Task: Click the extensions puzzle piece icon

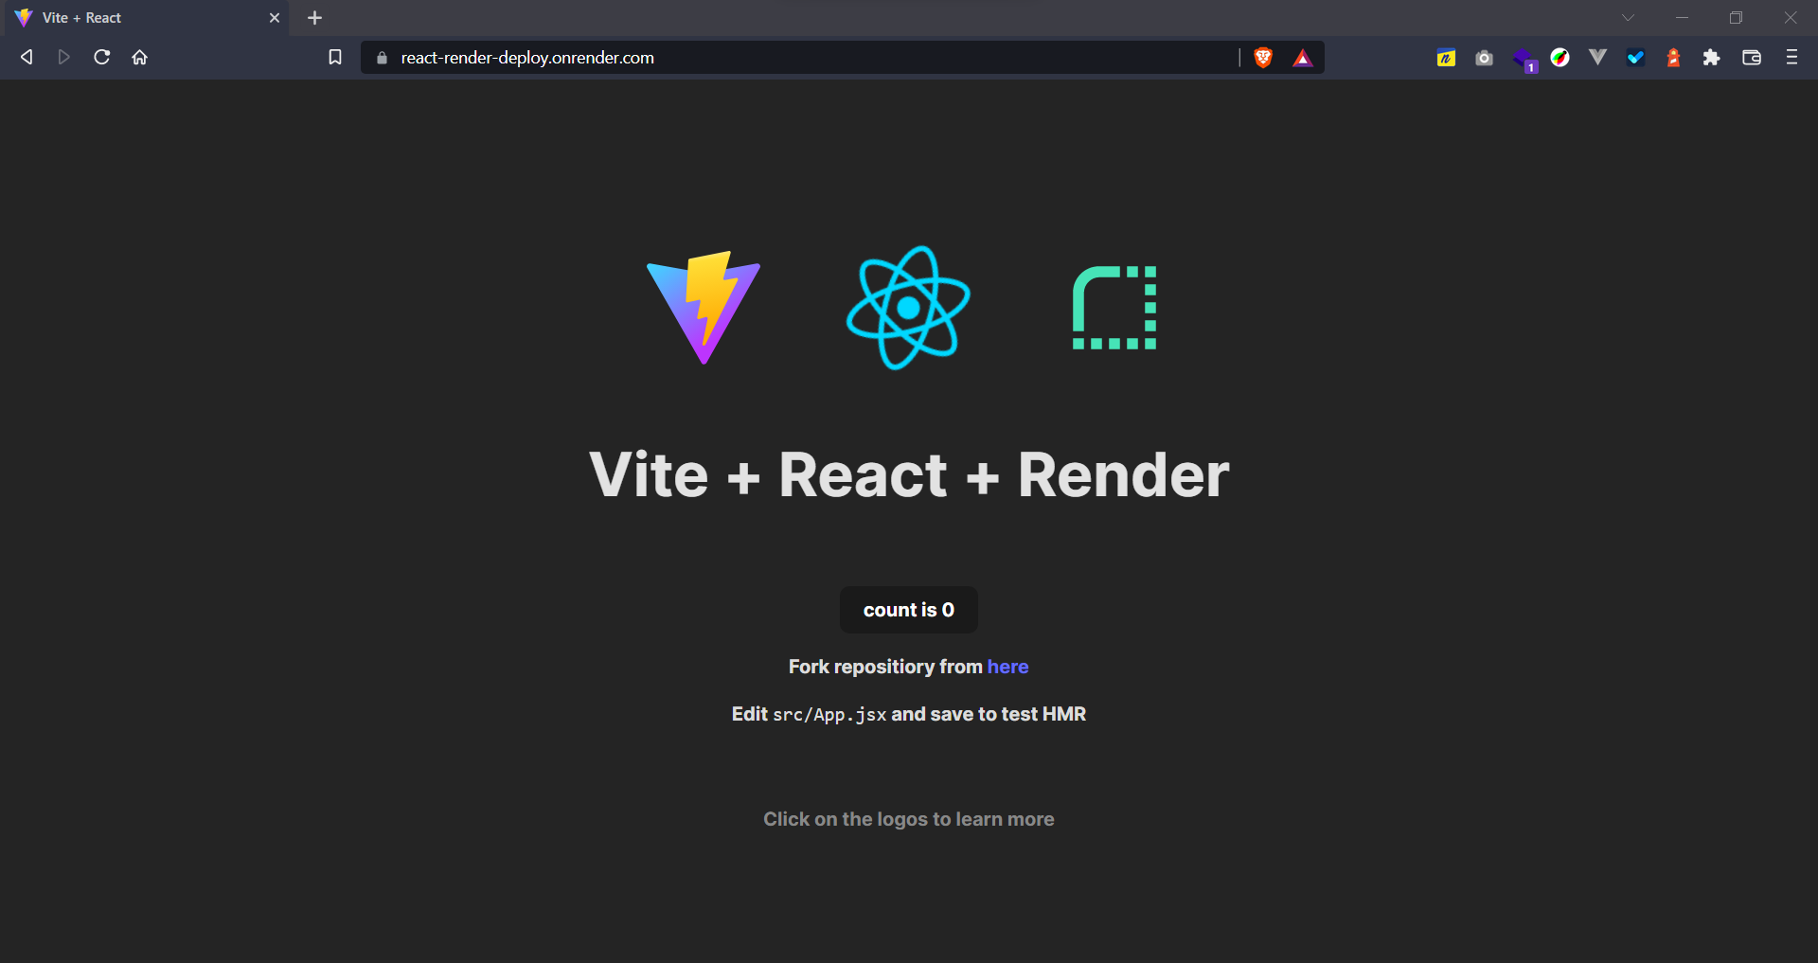Action: pyautogui.click(x=1711, y=57)
